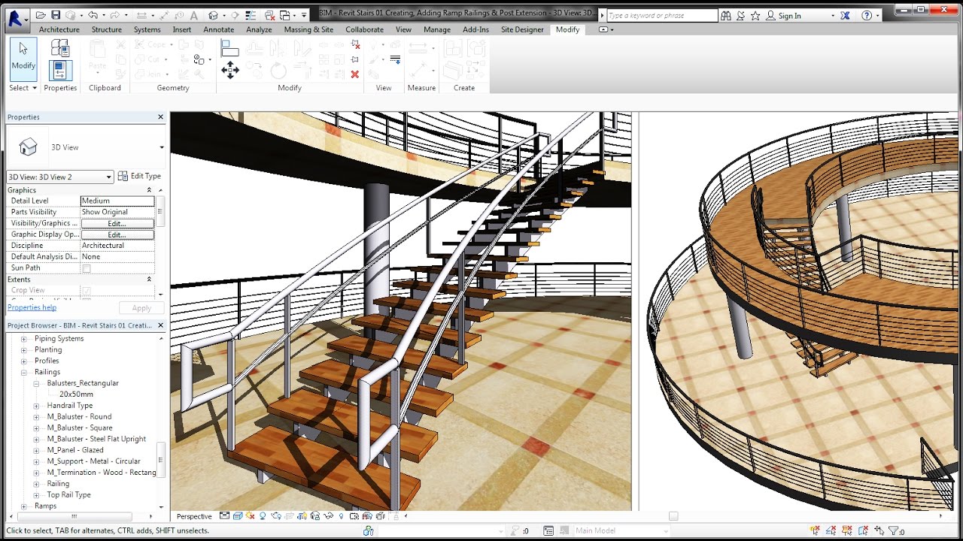This screenshot has width=963, height=541.
Task: Click the Edit Type button
Action: point(139,177)
